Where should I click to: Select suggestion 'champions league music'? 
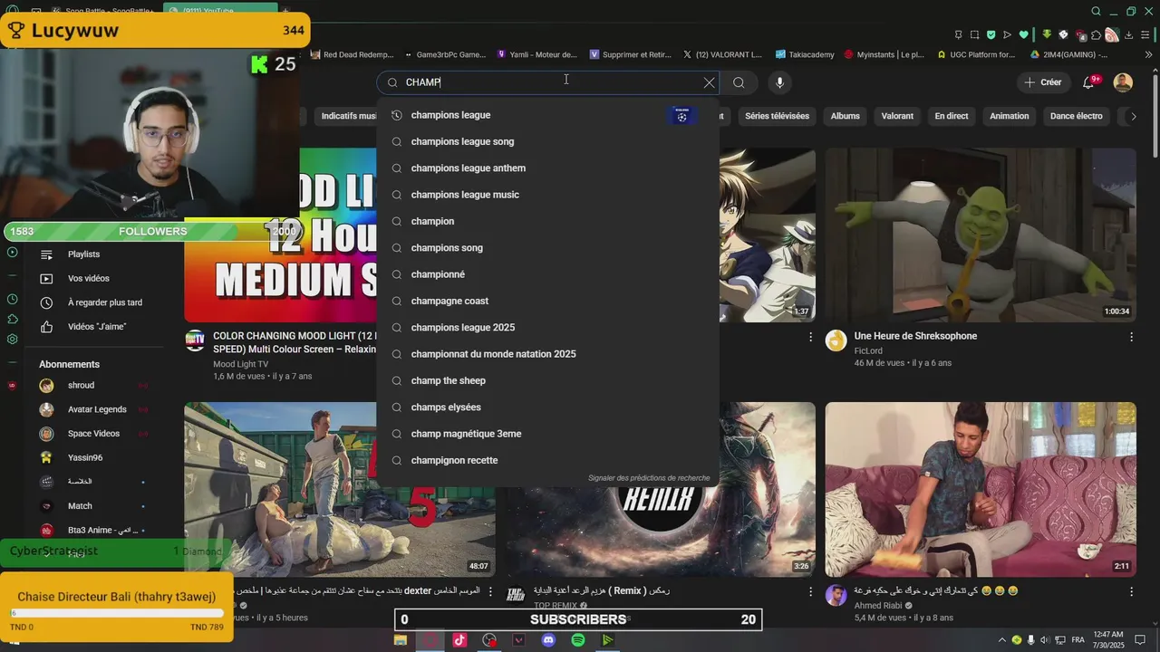click(x=547, y=195)
